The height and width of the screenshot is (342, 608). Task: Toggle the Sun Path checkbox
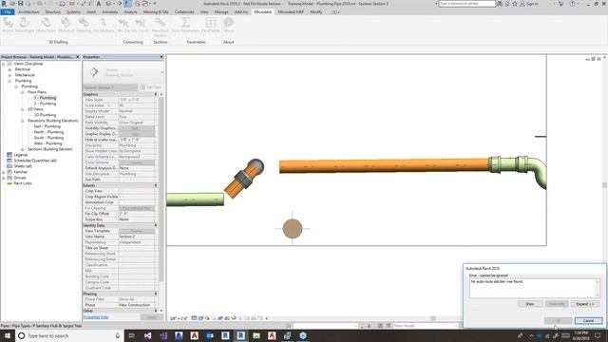[x=121, y=180]
